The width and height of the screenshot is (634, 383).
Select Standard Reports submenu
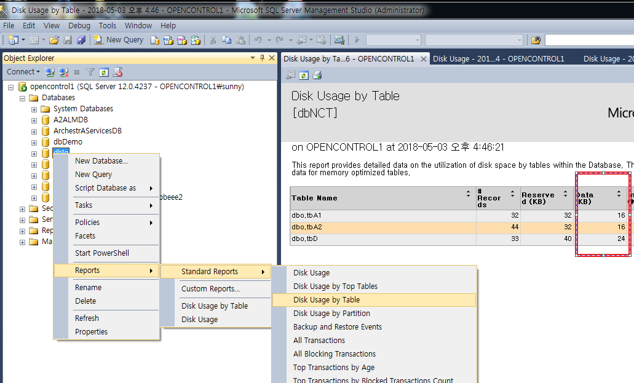tap(215, 271)
